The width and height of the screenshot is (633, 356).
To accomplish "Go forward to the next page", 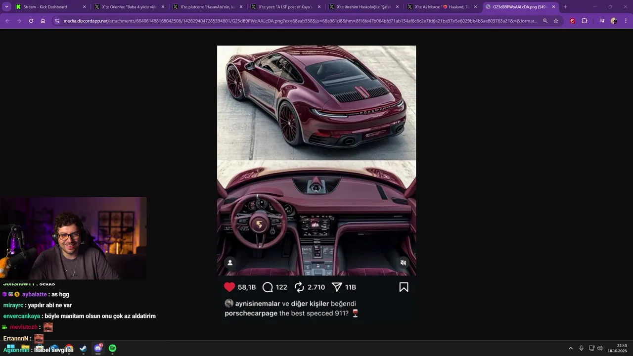I will (x=19, y=21).
